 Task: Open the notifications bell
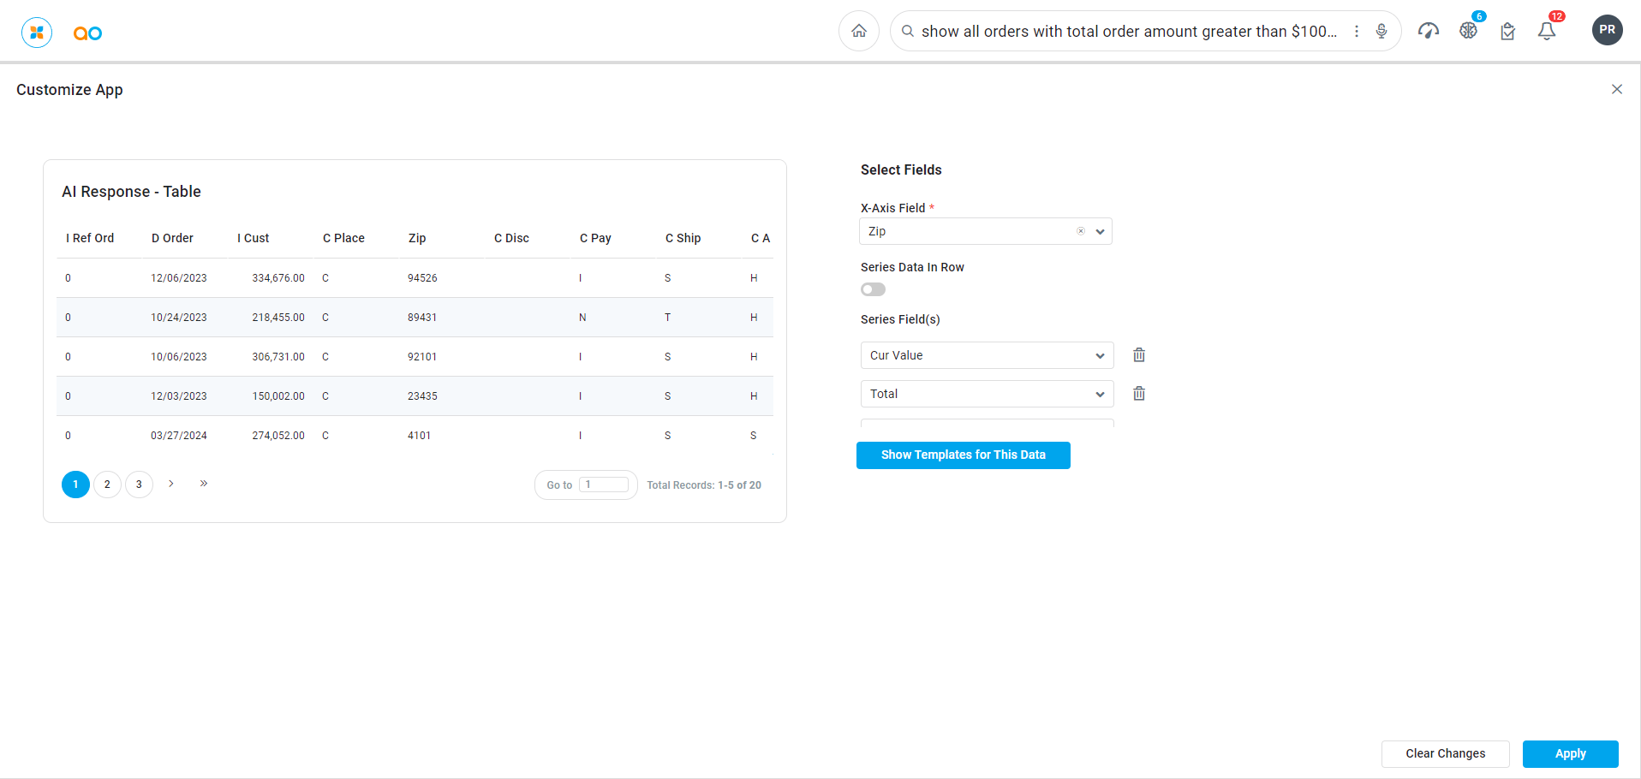pos(1546,32)
